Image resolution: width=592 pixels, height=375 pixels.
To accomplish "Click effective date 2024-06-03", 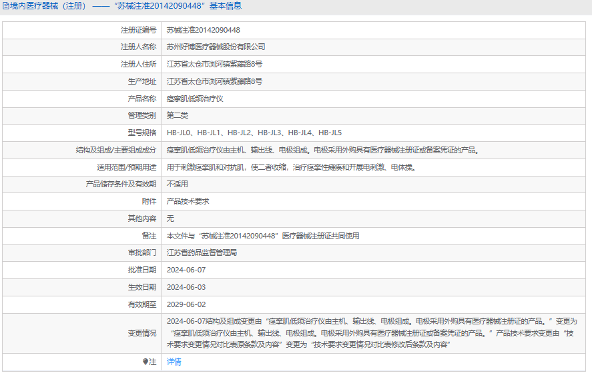I will (186, 287).
